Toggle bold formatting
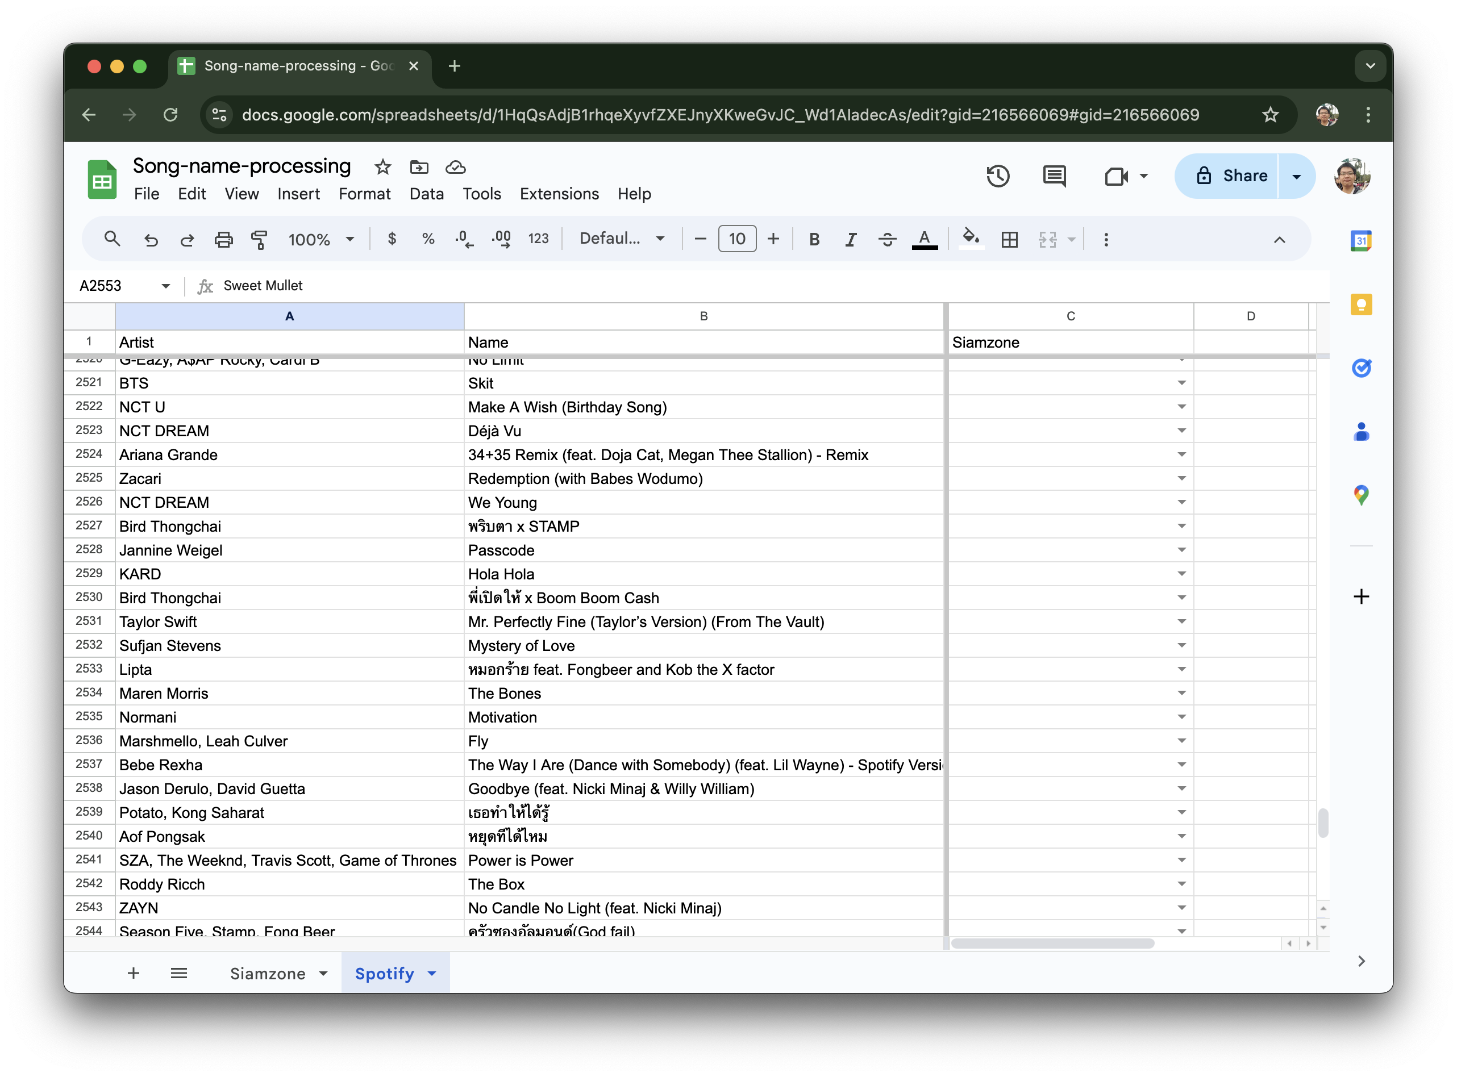Viewport: 1457px width, 1077px height. click(x=814, y=239)
